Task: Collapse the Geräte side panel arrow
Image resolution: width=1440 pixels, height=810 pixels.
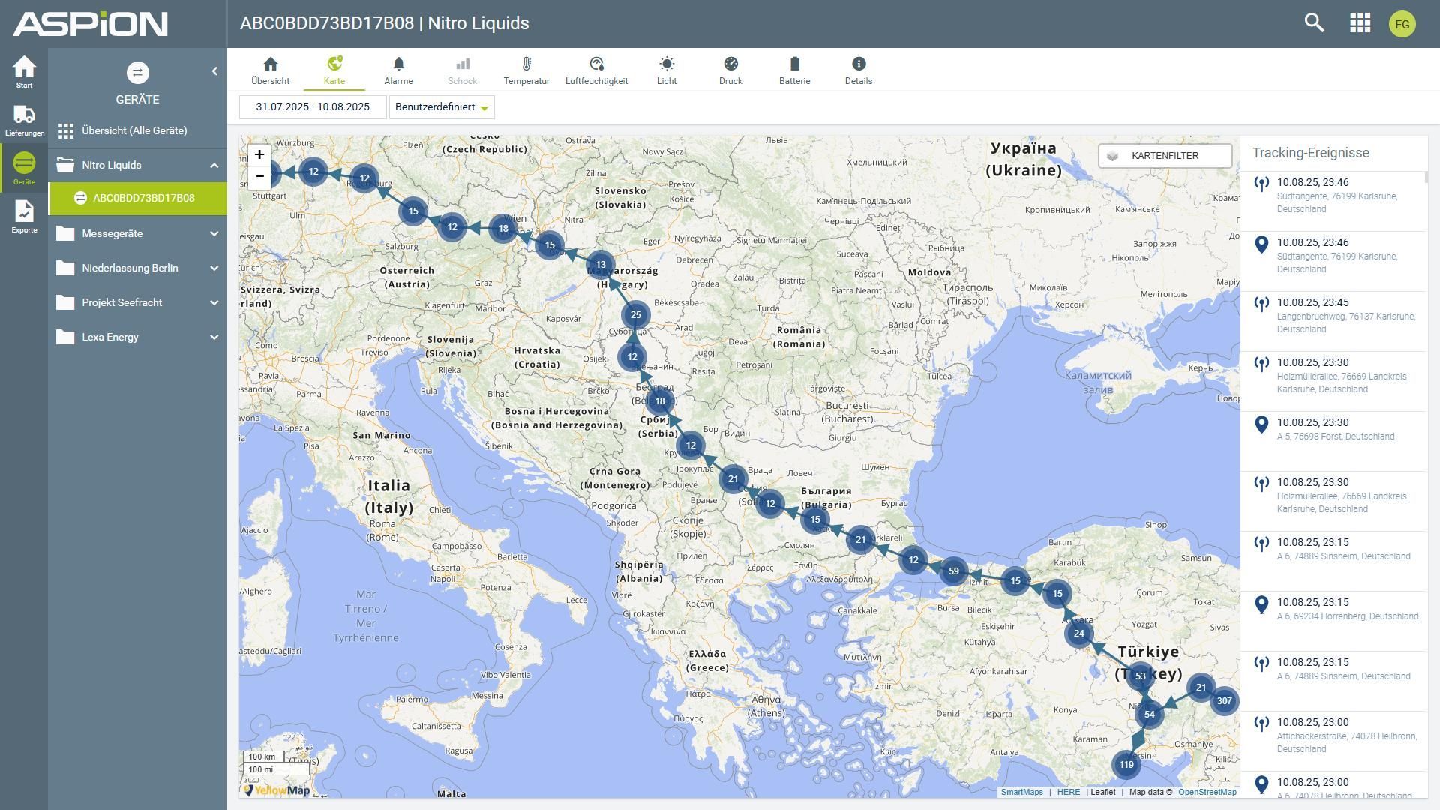Action: 214,71
